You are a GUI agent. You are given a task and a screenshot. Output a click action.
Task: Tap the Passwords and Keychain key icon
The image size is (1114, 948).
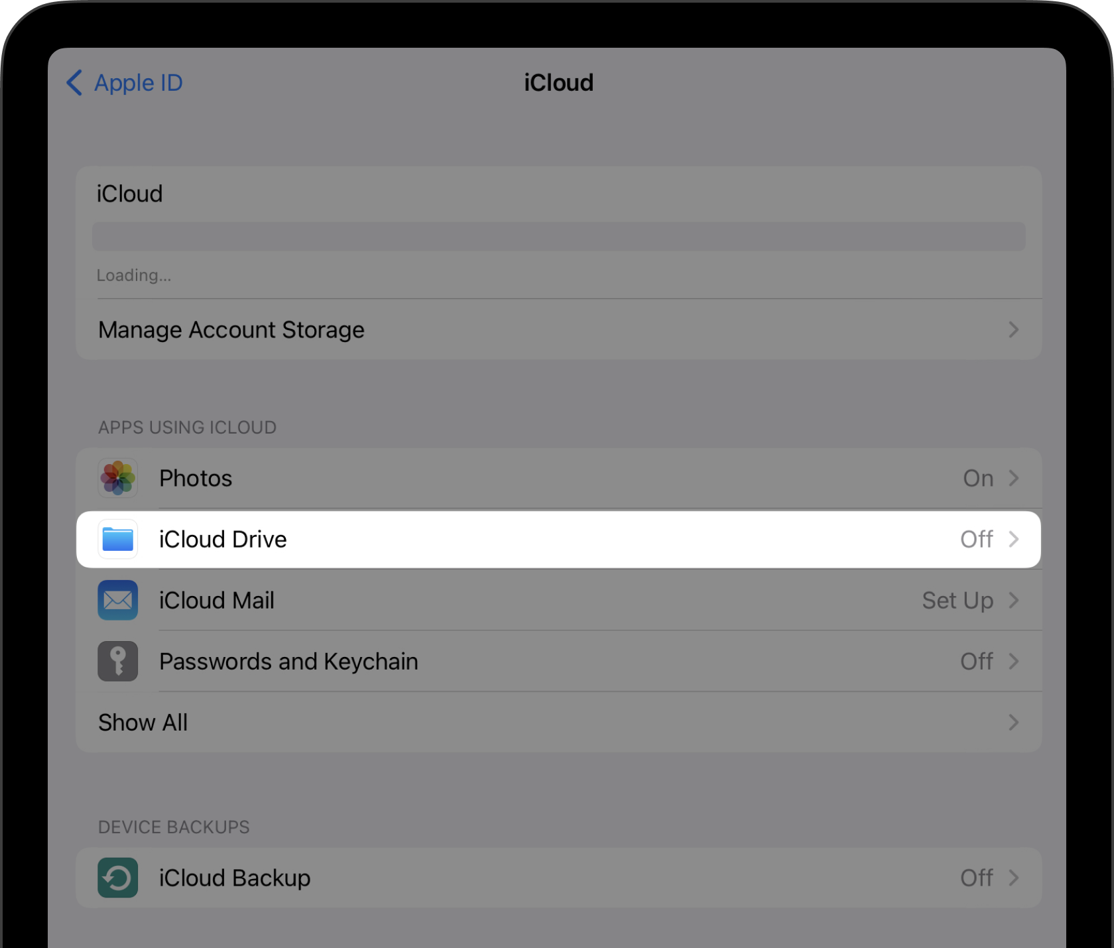click(x=118, y=661)
